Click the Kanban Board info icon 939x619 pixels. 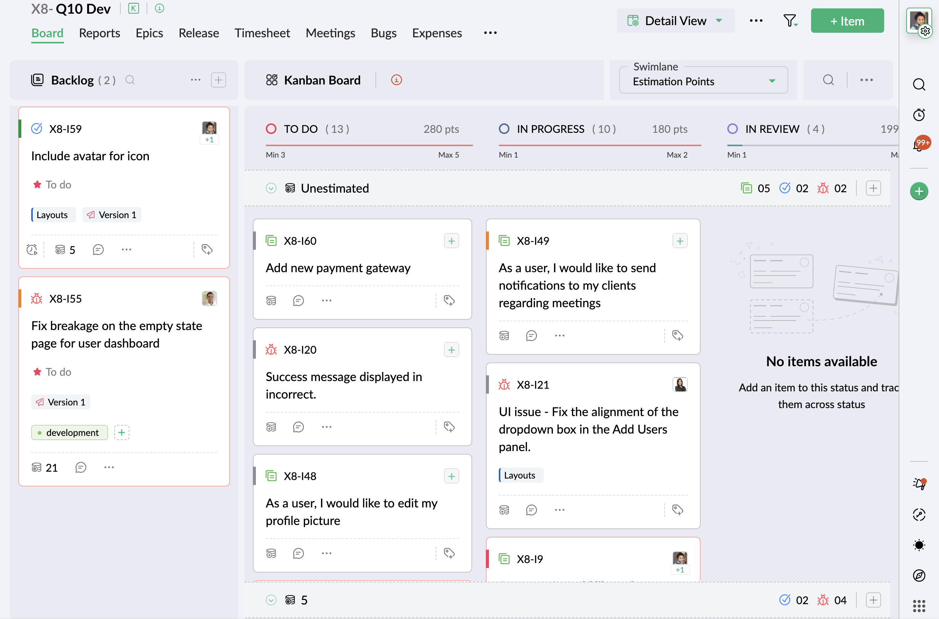[x=396, y=80]
